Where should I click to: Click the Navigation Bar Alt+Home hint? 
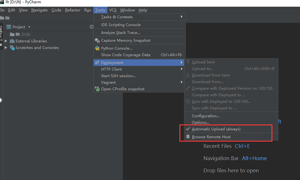[x=235, y=158]
